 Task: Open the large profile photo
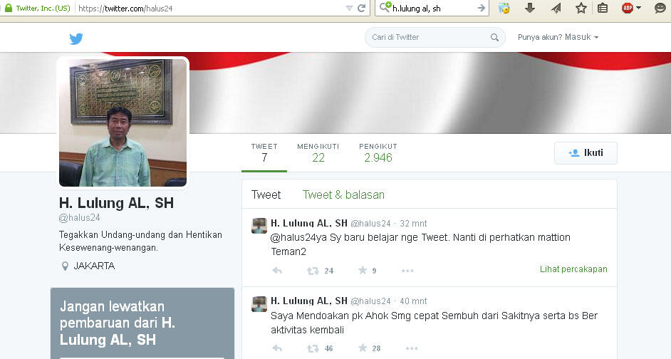(x=123, y=123)
